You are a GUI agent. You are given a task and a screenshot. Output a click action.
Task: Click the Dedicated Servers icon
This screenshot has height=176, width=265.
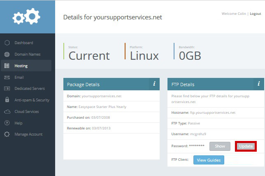click(7, 89)
